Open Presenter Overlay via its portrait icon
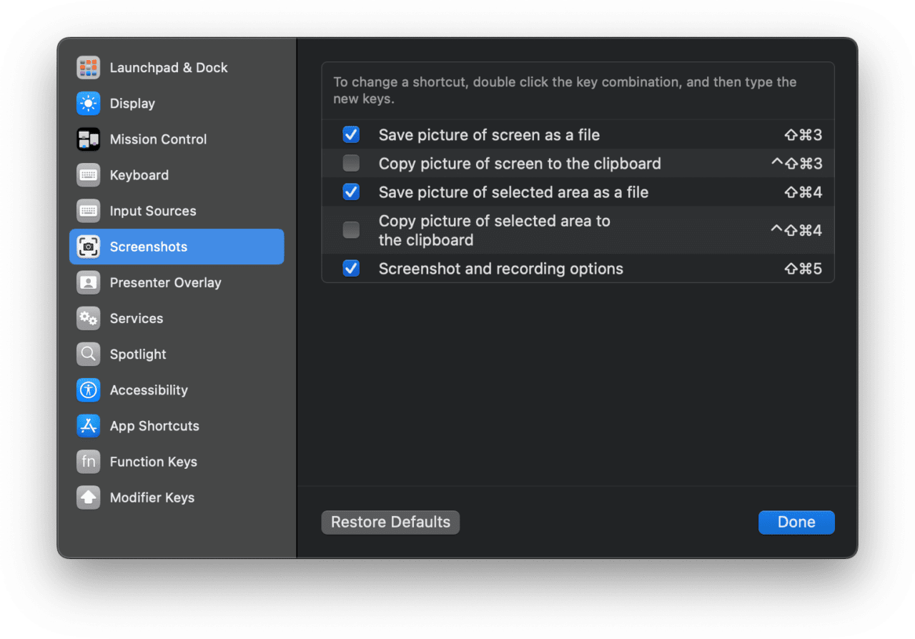Screen dimensions: 915x639 [x=88, y=282]
